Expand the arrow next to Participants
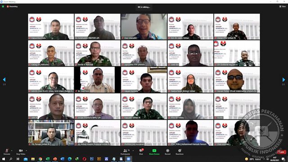Image resolution: width=288 pixels, height=162 pixels. [133, 151]
